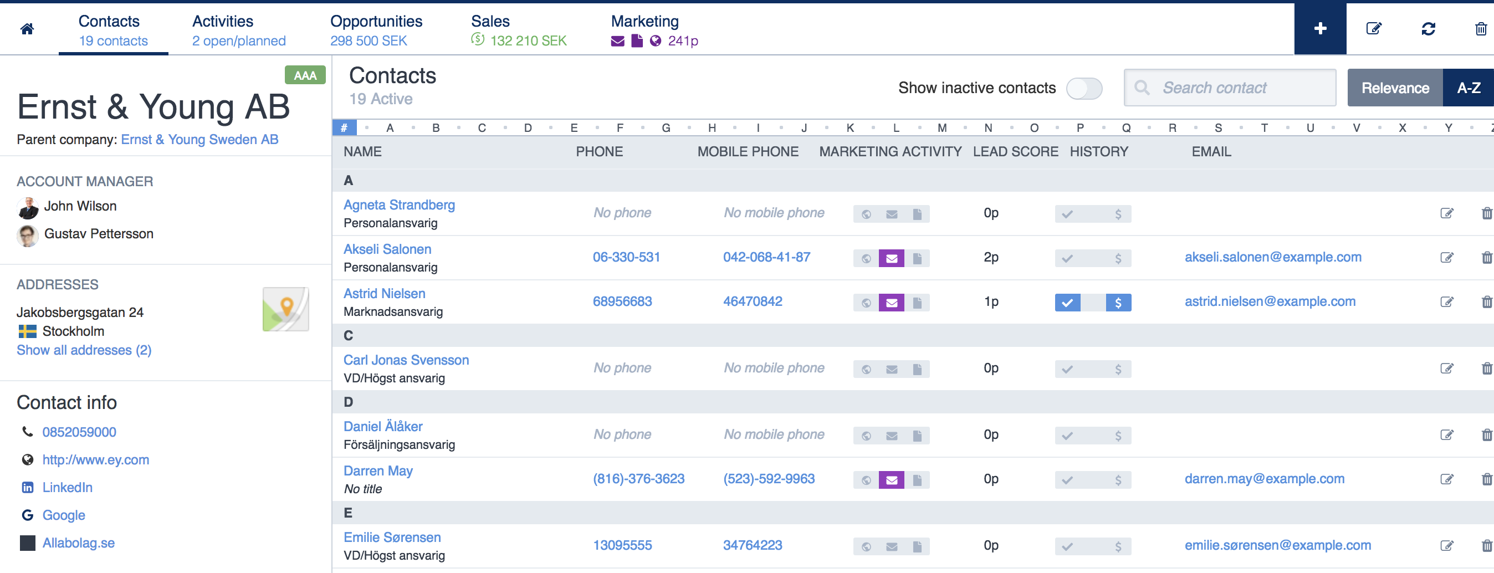Open http://www.ey.com website link

[96, 460]
